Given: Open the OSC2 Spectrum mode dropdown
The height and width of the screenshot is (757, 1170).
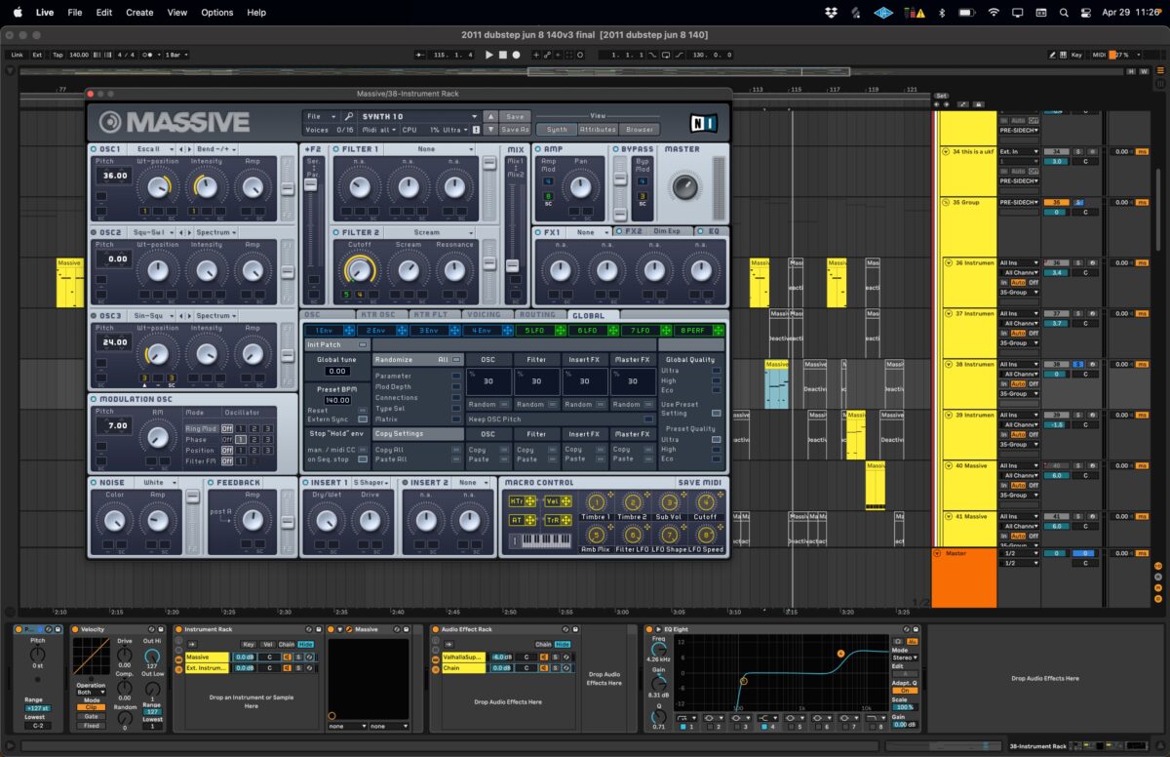Looking at the screenshot, I should 216,232.
